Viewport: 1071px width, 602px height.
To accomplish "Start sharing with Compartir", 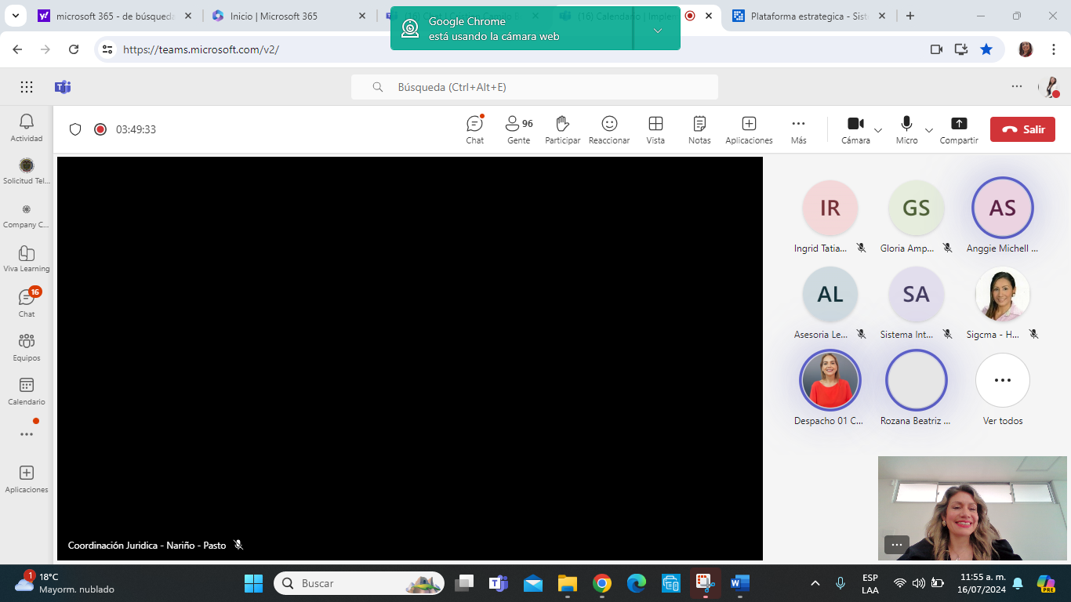I will (x=959, y=129).
